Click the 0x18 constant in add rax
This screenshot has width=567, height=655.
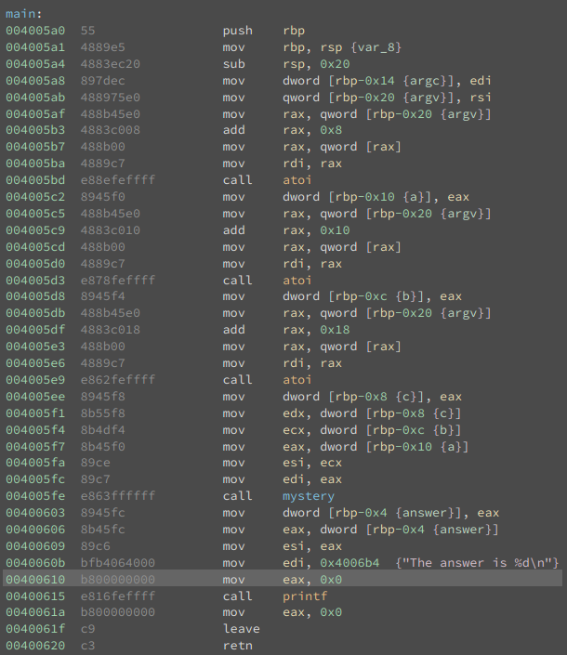point(336,330)
